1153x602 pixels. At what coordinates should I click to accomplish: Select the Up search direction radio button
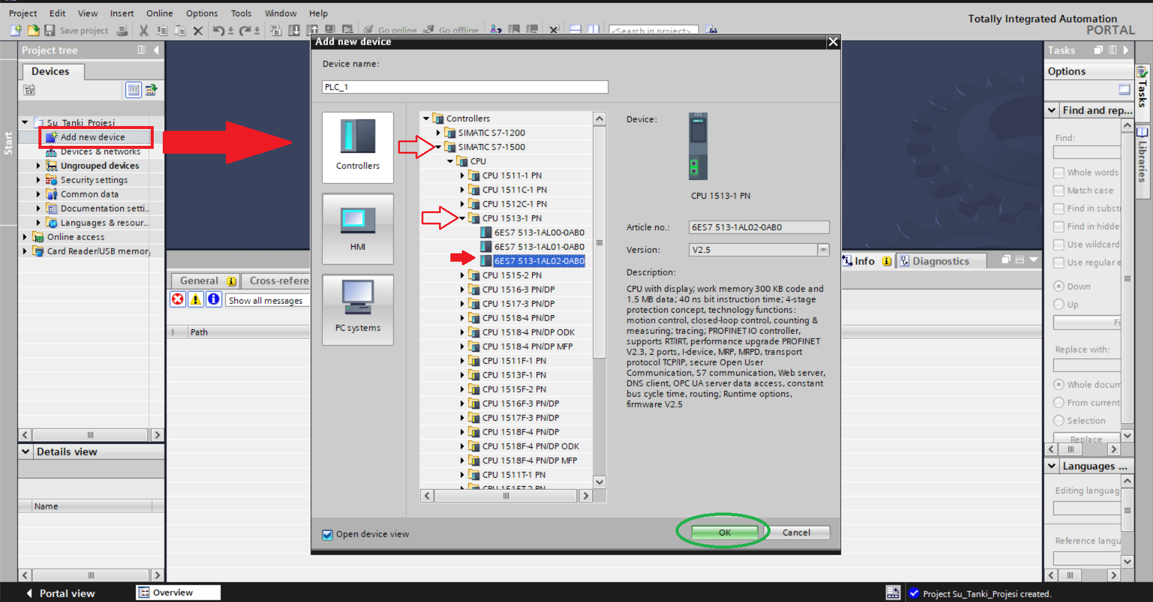pyautogui.click(x=1059, y=304)
